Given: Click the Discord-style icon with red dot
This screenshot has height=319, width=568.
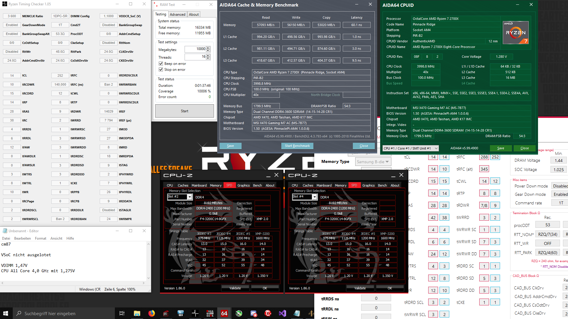Looking at the screenshot, I should [253, 313].
